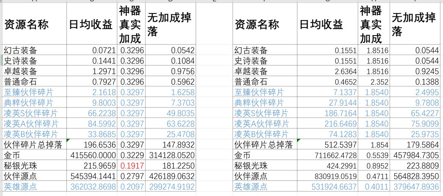
Task: Click right 伙伴碎片总掉落 cell with comment marker
Action: click(x=265, y=145)
